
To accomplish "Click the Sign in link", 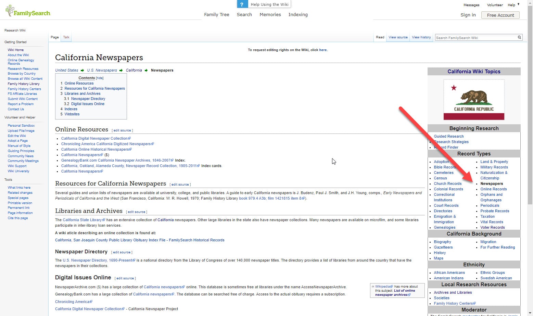I will pyautogui.click(x=468, y=15).
